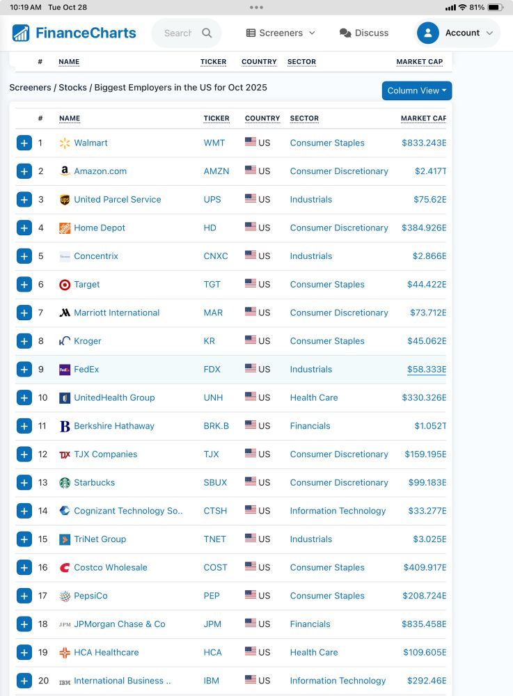Open the FedEx market cap $58.333B link
513x696 pixels.
point(427,370)
